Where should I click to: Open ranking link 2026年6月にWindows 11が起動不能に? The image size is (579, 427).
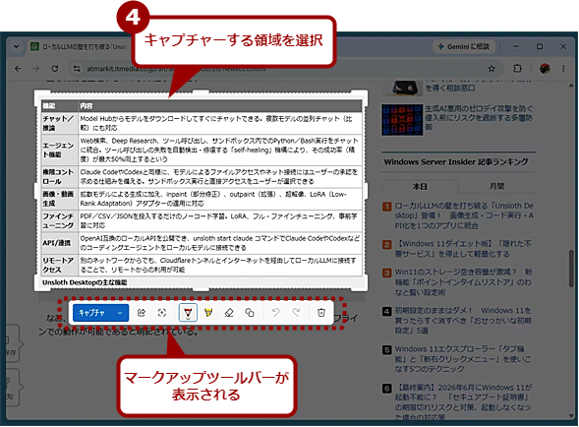click(x=463, y=402)
